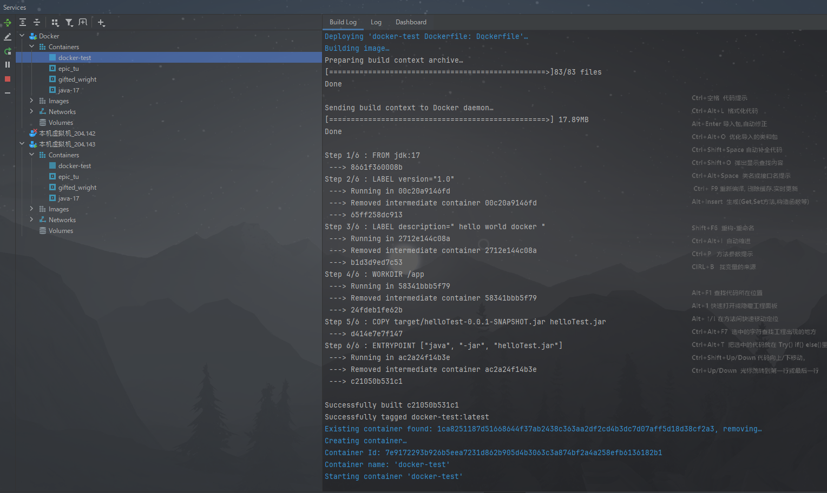Viewport: 827px width, 493px height.
Task: Click the Open in New Tab icon
Action: [x=83, y=22]
